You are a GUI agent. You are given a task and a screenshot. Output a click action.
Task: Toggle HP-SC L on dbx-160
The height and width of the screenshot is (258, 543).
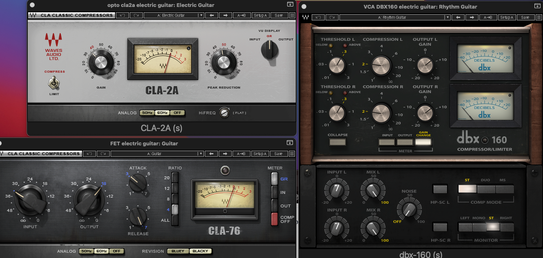440,189
